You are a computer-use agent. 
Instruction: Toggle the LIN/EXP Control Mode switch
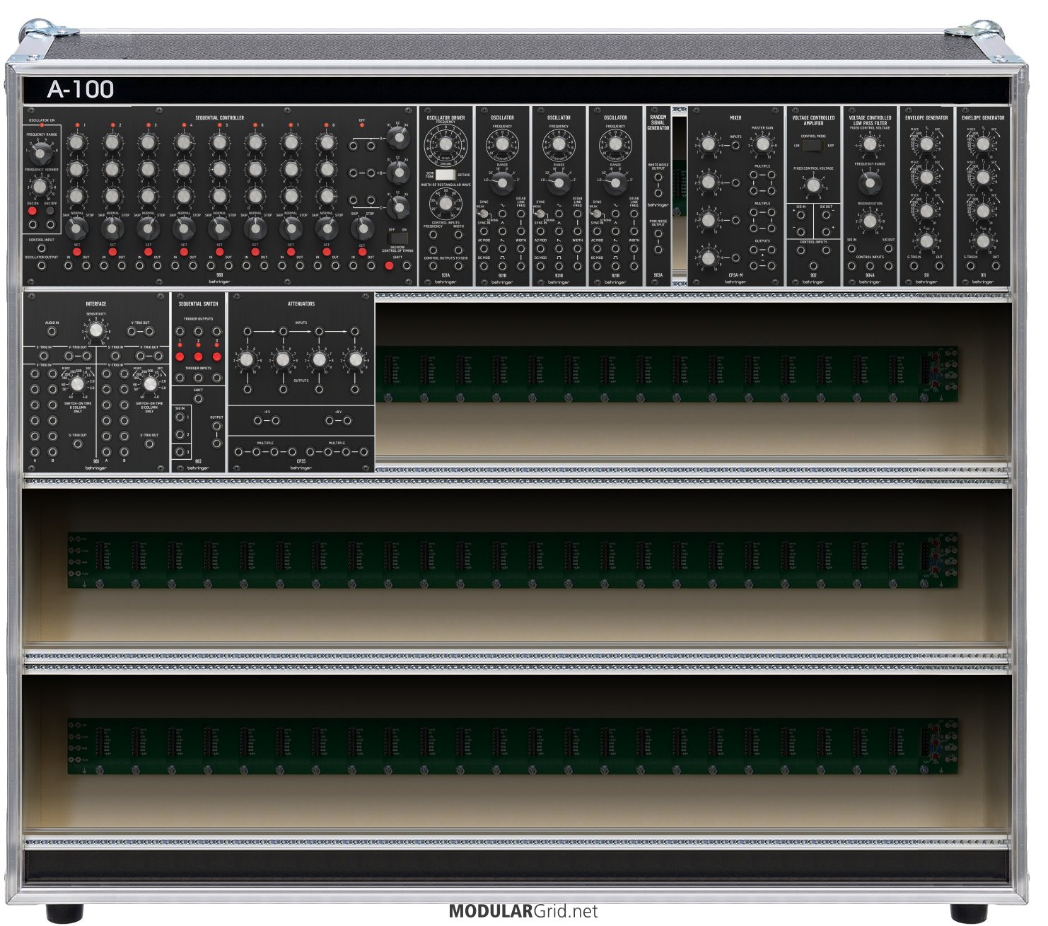(813, 146)
